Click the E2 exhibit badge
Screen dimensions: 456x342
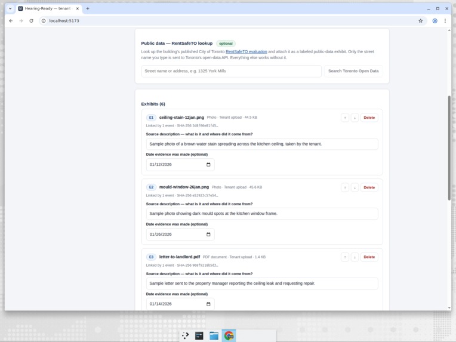point(151,187)
